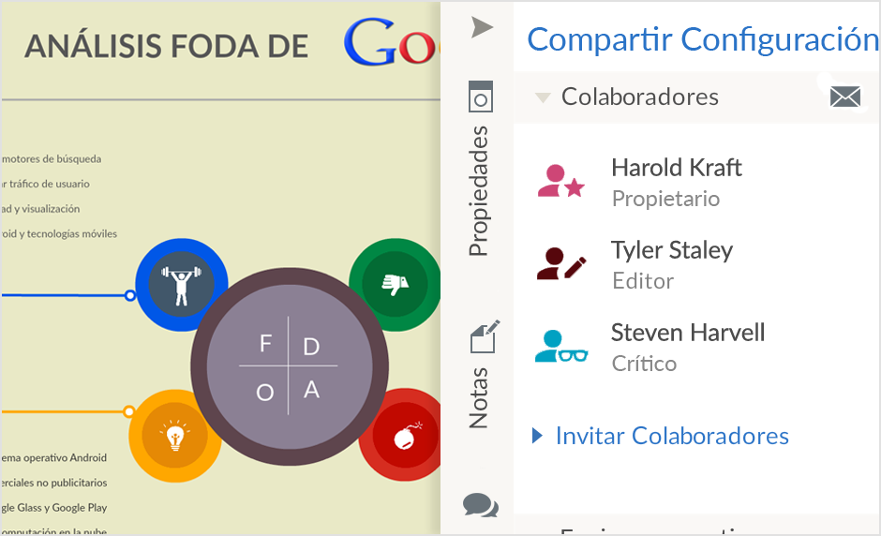
Task: Select the orange lightbulb opportunities circle
Action: 174,436
